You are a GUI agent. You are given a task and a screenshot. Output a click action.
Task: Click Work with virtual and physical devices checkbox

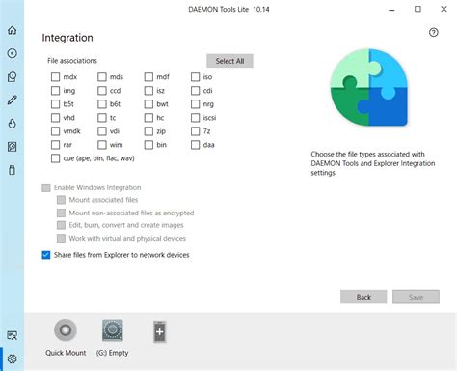click(x=61, y=239)
